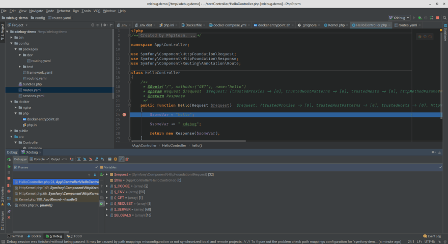The height and width of the screenshot is (244, 448).
Task: Toggle Mute Breakpoints icon
Action: click(x=9, y=192)
